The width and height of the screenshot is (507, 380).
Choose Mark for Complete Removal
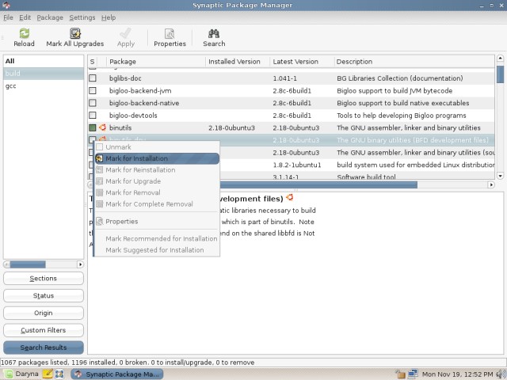pos(157,204)
